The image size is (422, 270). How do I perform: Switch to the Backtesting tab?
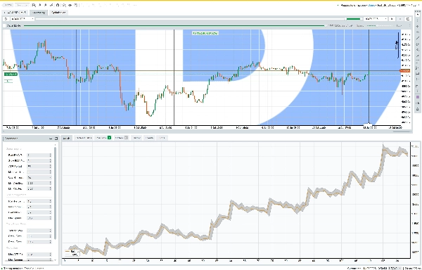[x=39, y=13]
